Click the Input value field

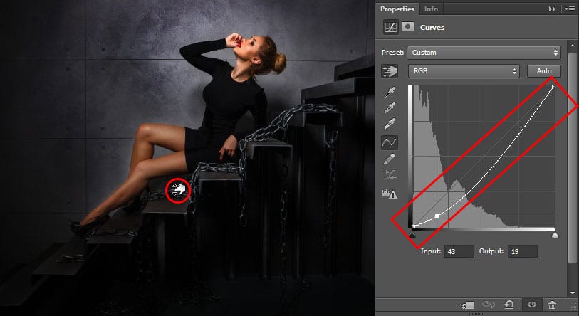[459, 251]
